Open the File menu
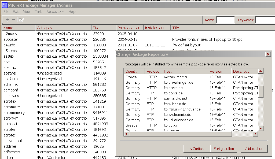 6,12
